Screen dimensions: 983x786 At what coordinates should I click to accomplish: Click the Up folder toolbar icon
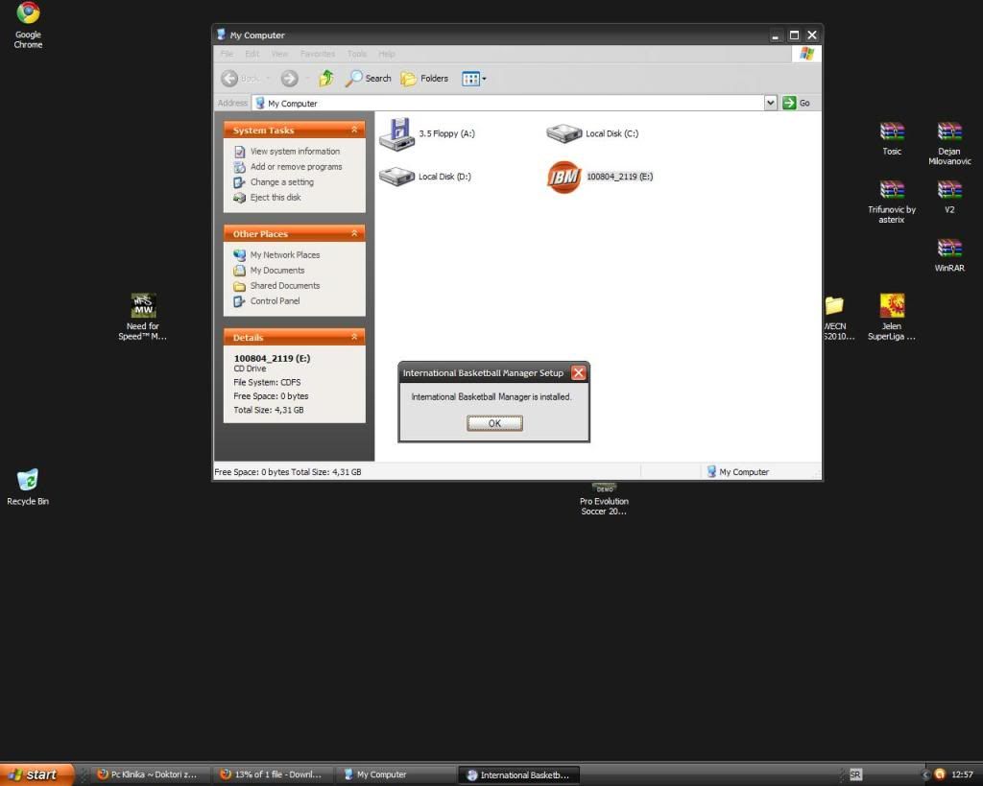coord(326,79)
